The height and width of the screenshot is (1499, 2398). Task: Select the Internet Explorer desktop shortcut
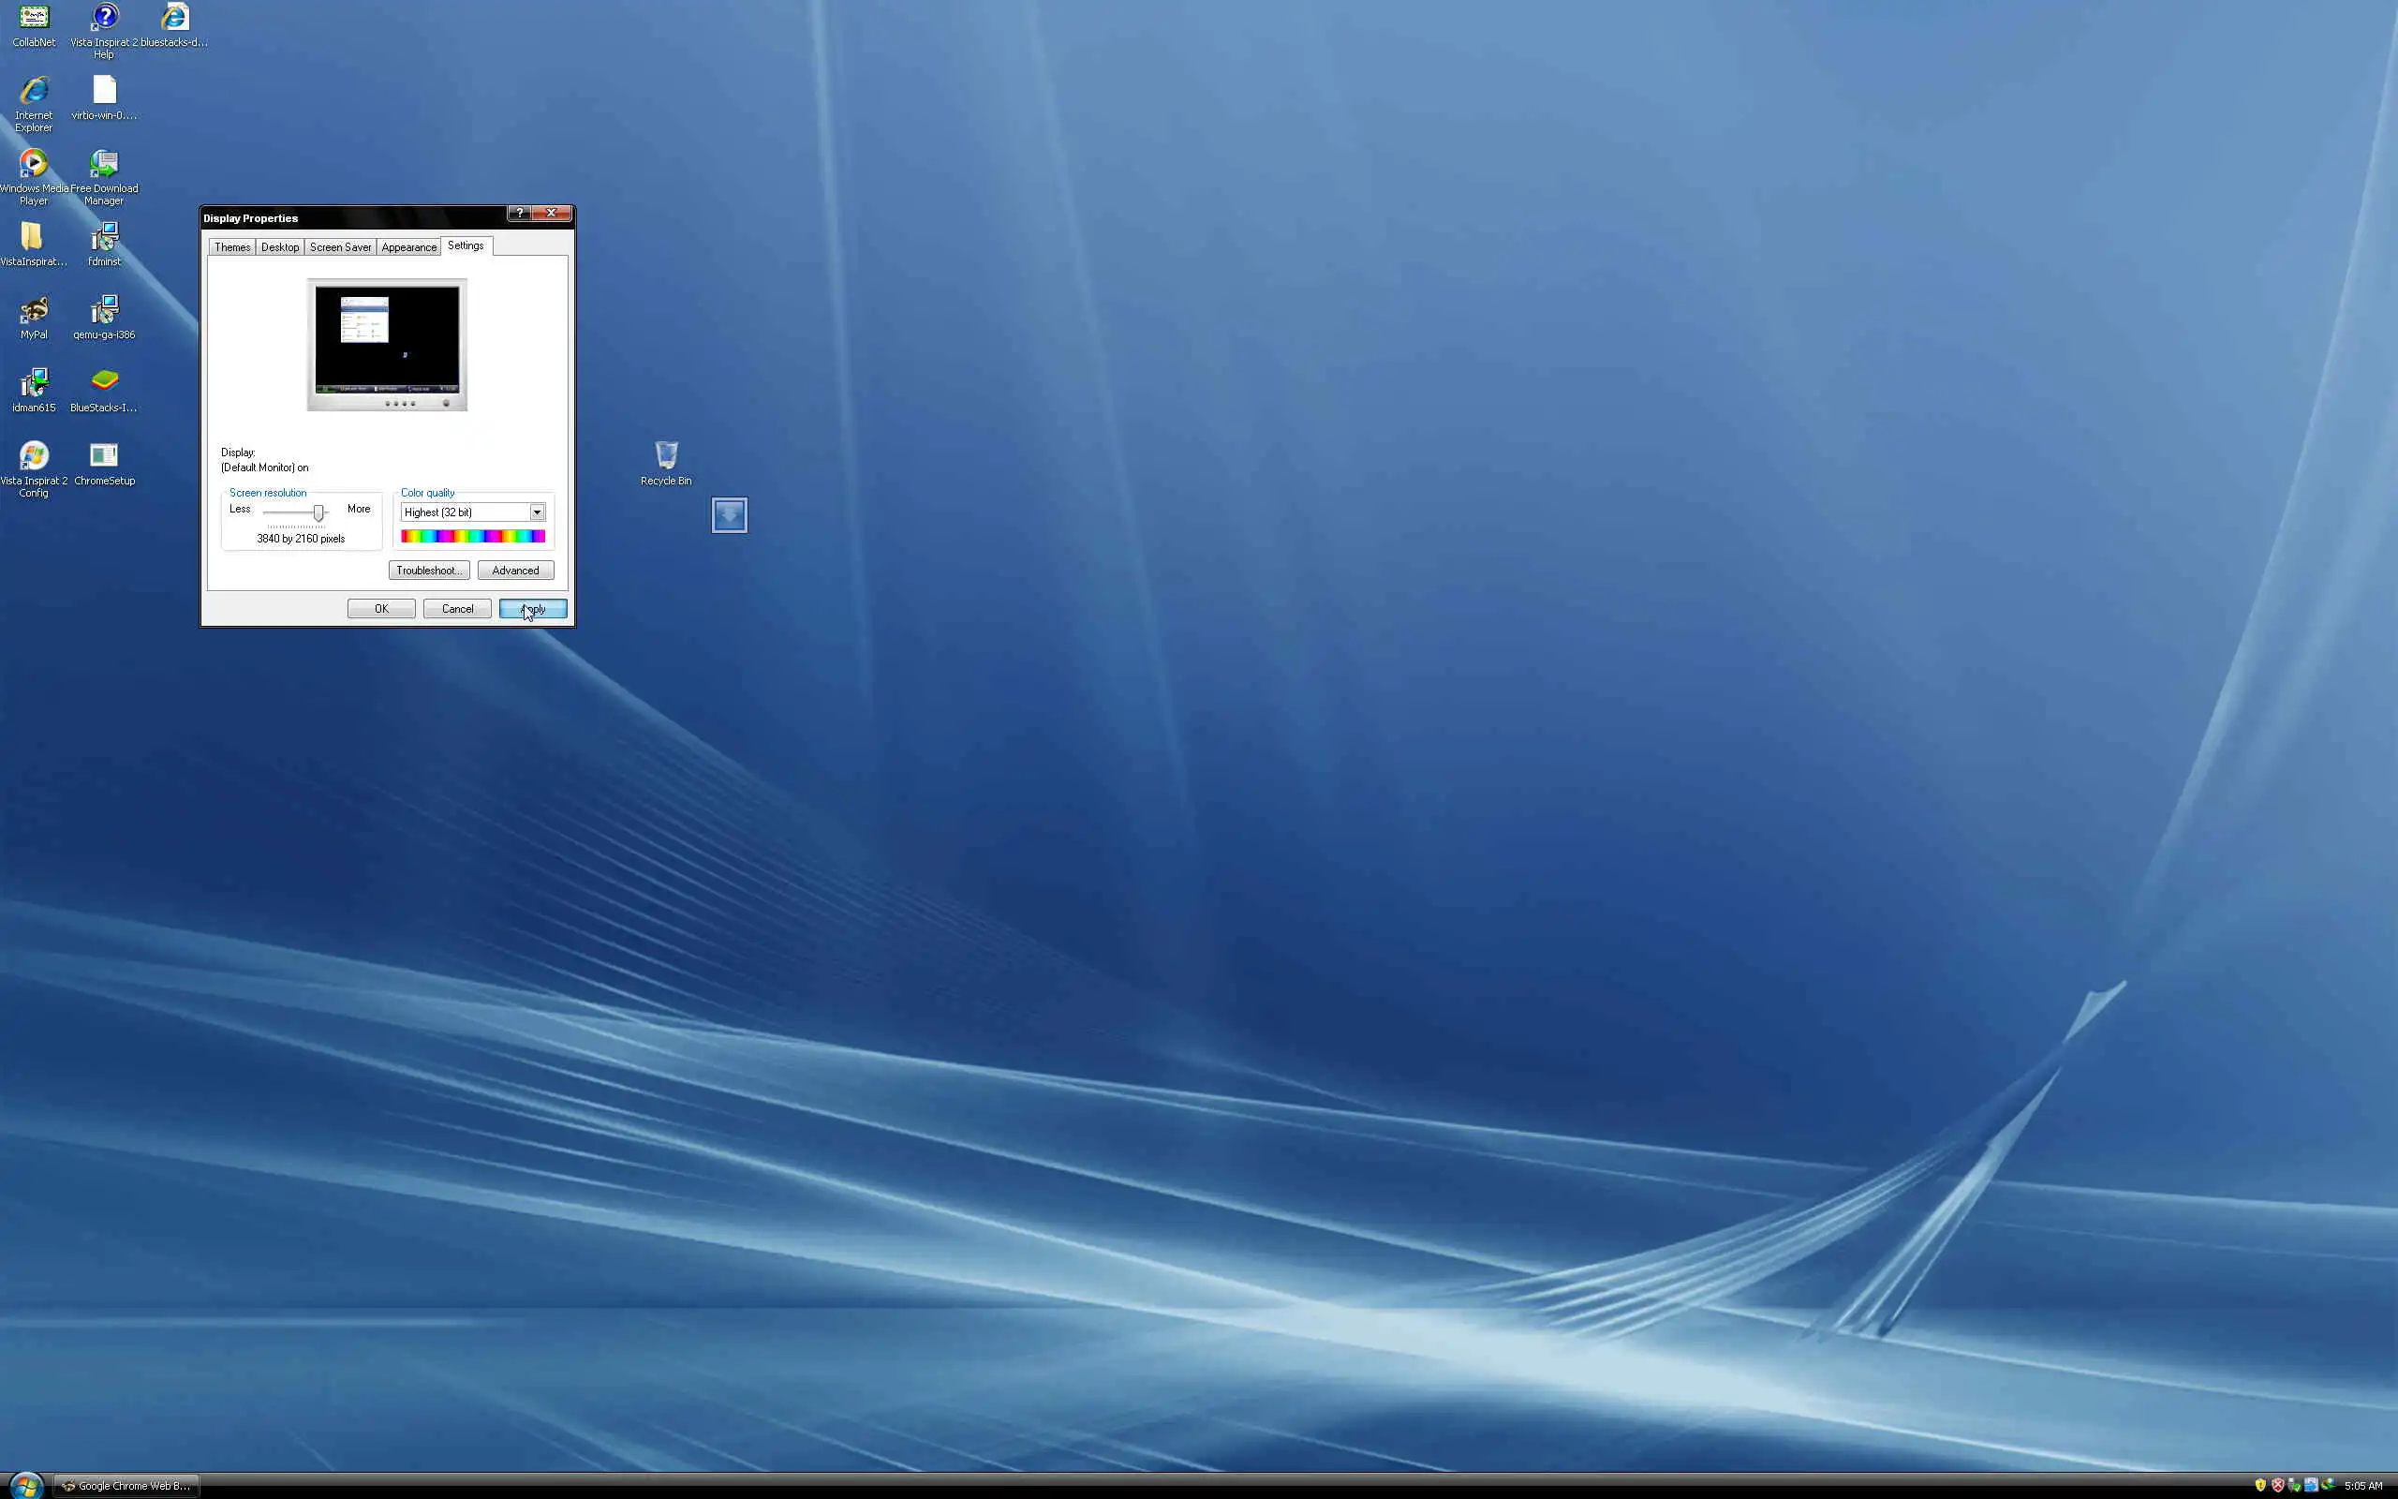(34, 91)
